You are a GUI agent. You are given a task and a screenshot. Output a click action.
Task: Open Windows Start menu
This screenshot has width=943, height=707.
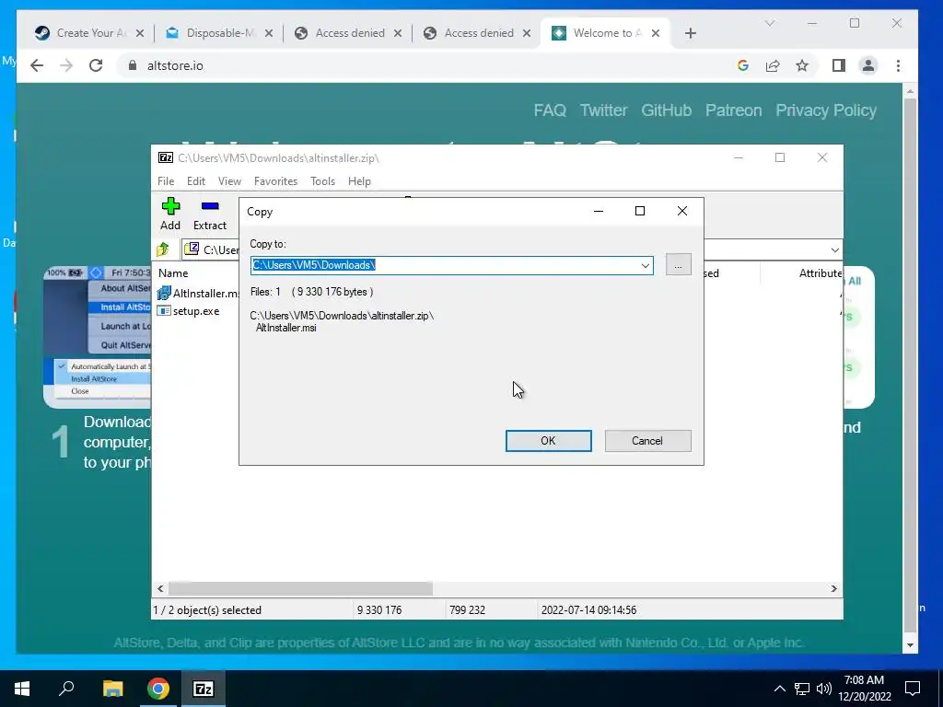(x=22, y=689)
